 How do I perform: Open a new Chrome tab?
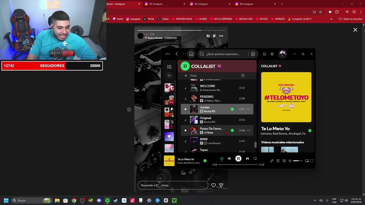pyautogui.click(x=282, y=4)
